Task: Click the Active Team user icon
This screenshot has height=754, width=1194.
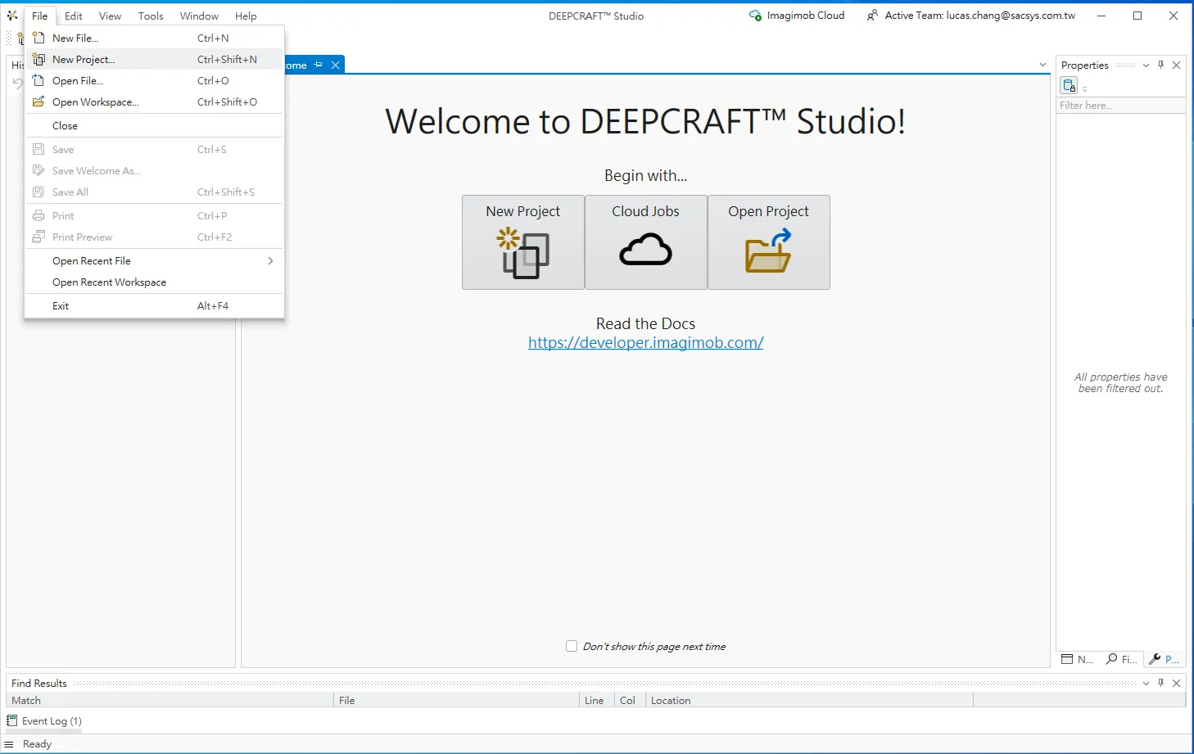Action: 872,16
